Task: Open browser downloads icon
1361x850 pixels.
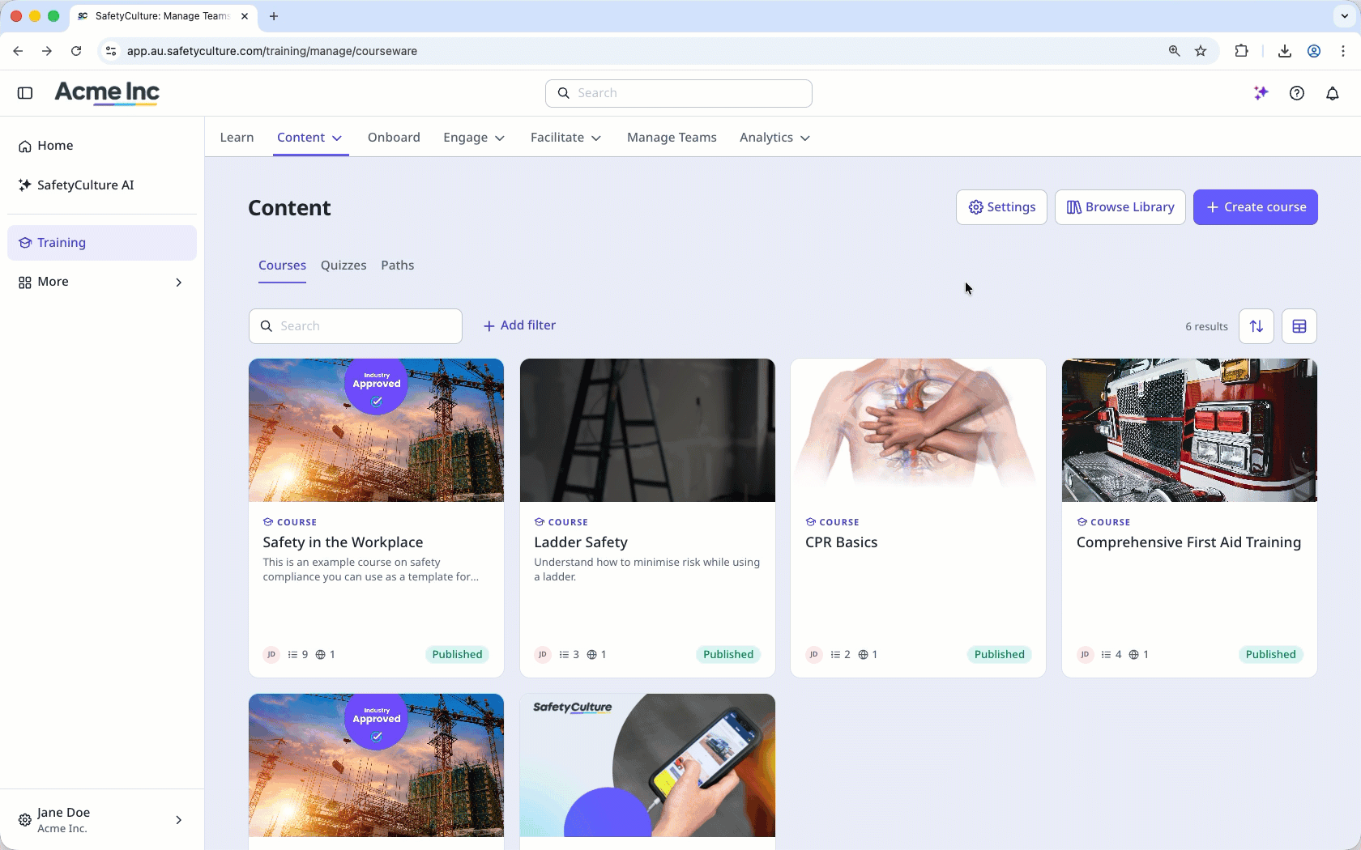Action: click(x=1285, y=51)
